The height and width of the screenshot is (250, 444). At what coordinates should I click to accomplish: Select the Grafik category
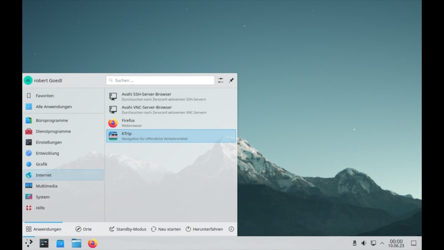[x=64, y=164]
